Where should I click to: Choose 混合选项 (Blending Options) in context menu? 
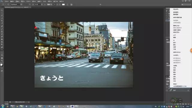(x=176, y=9)
